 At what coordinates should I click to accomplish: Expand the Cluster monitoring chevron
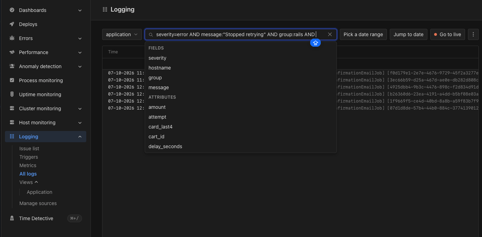[80, 109]
